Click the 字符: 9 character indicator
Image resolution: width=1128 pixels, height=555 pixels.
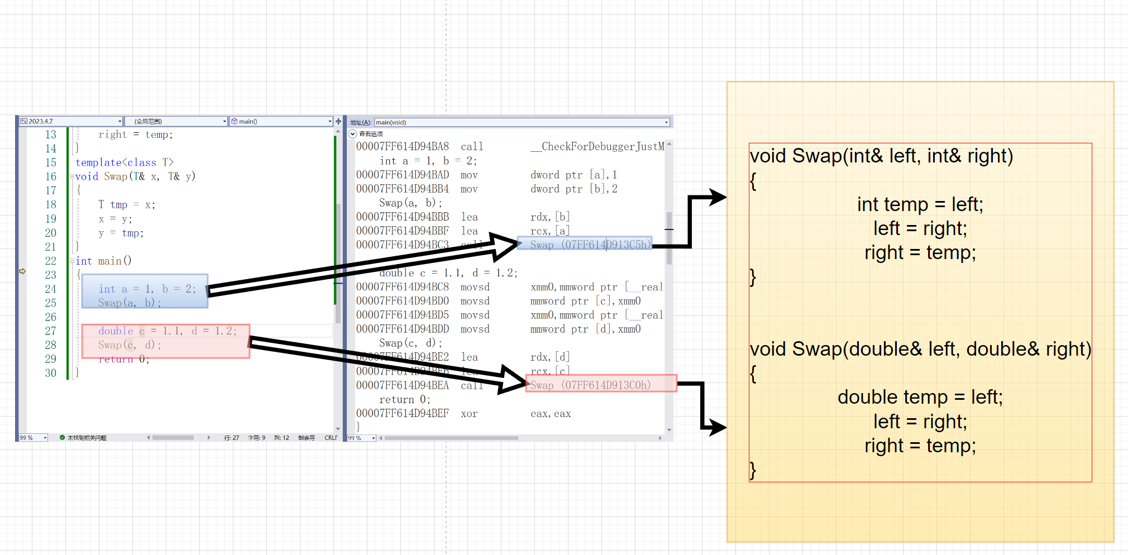(x=257, y=438)
